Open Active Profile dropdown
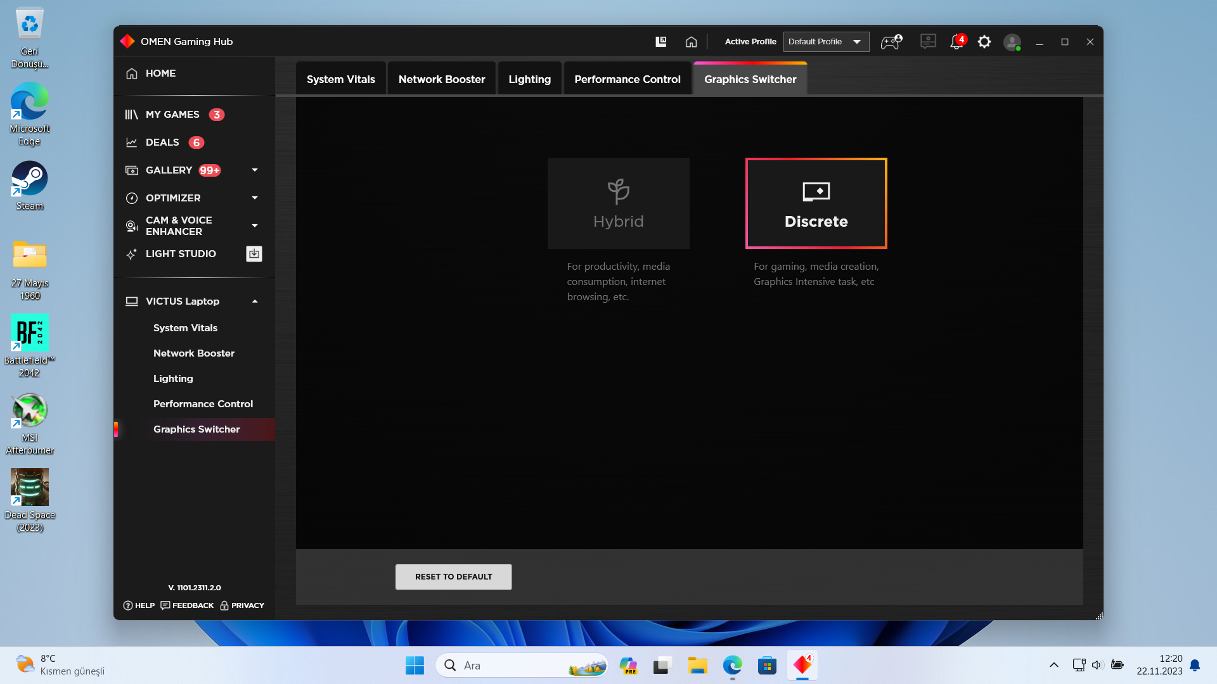 825,42
